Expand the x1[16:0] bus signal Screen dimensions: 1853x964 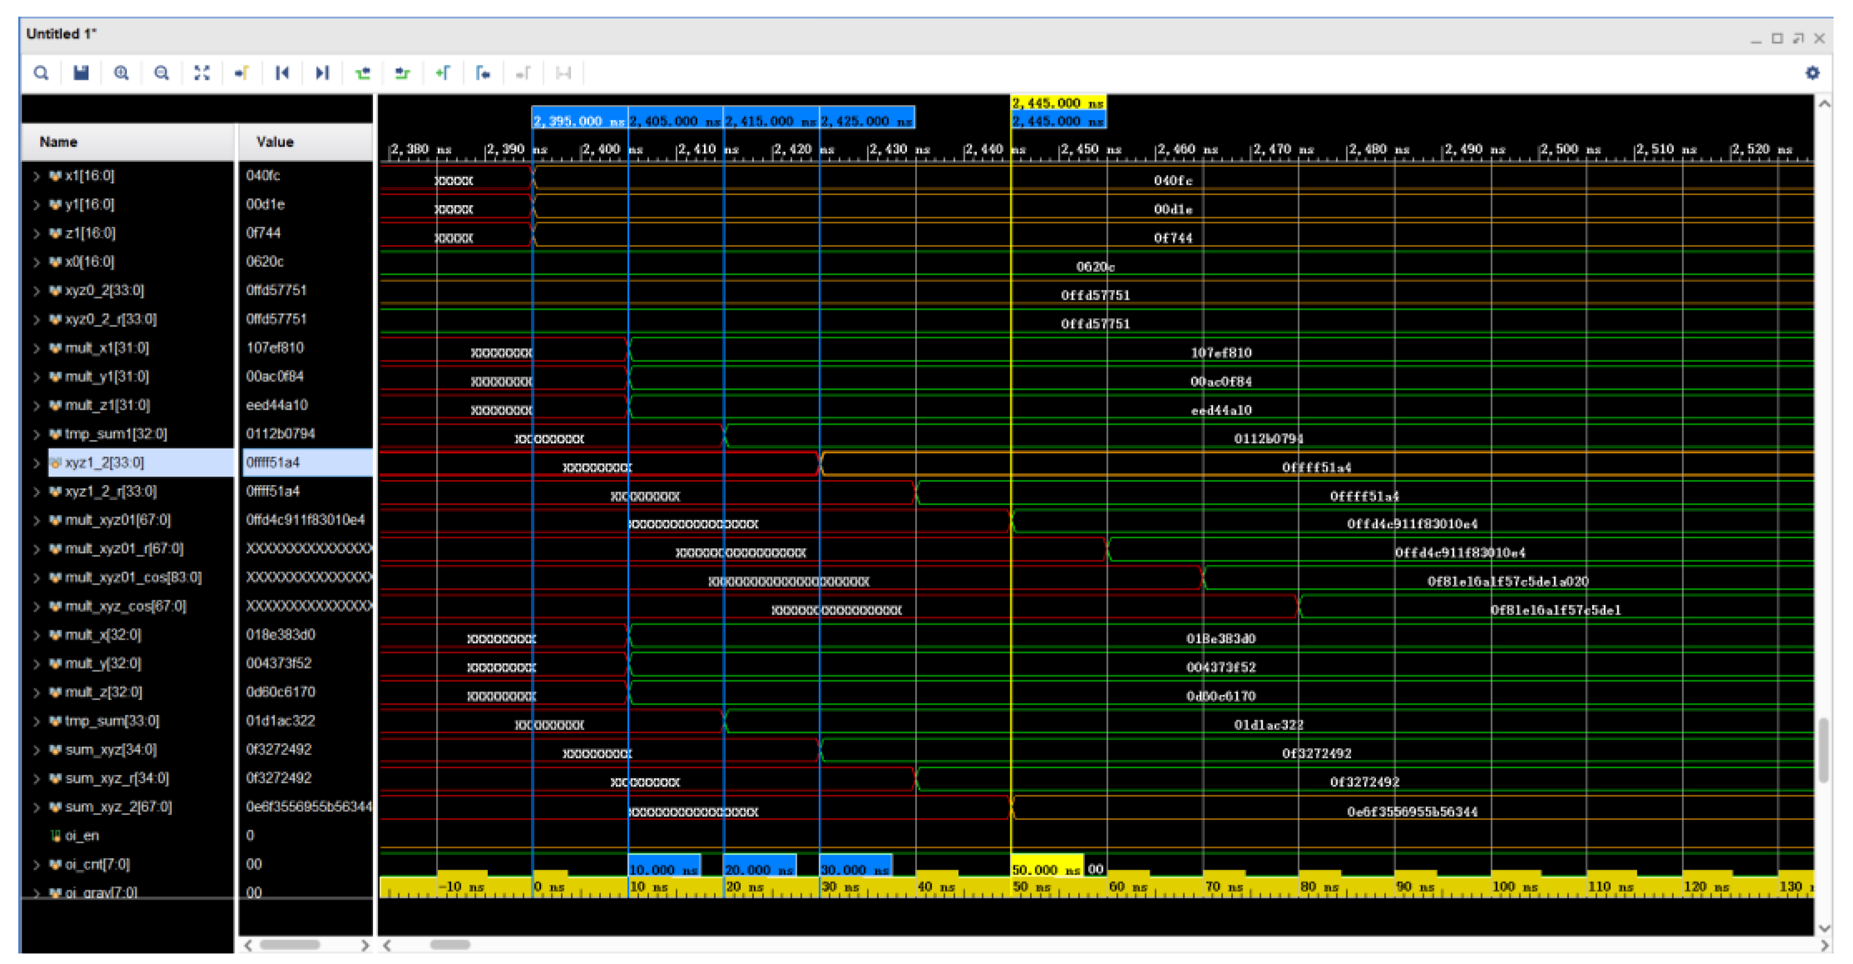[36, 176]
